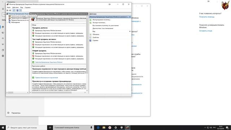Open Task View on the taskbar

point(50,127)
